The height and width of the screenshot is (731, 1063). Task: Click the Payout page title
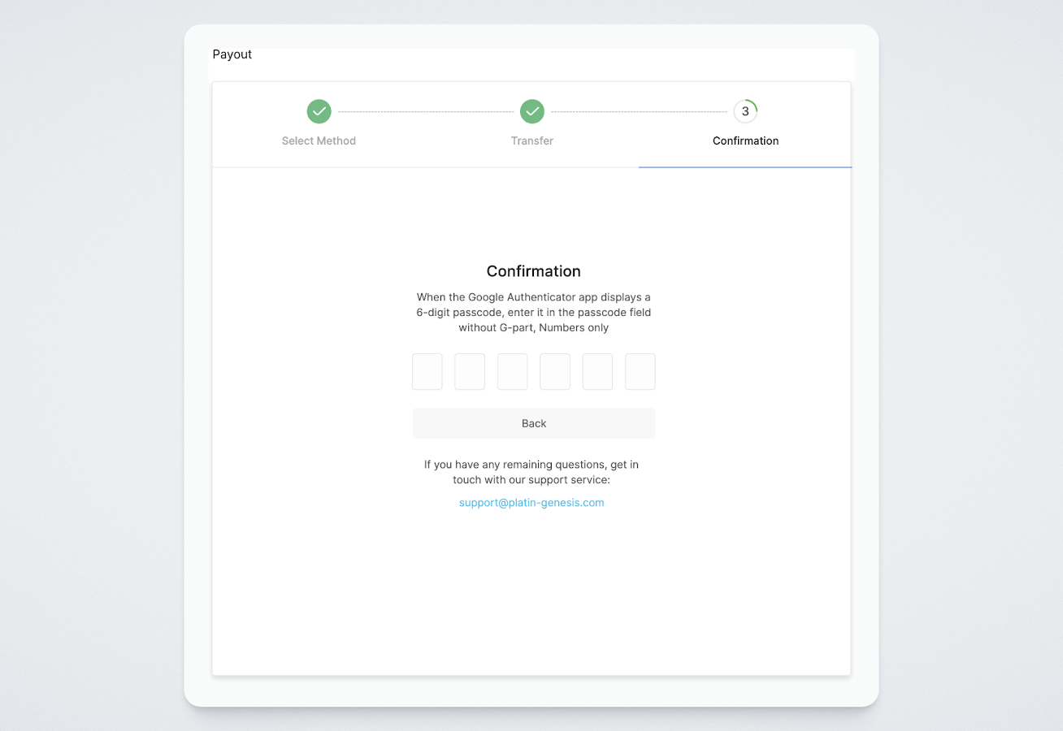pos(232,54)
